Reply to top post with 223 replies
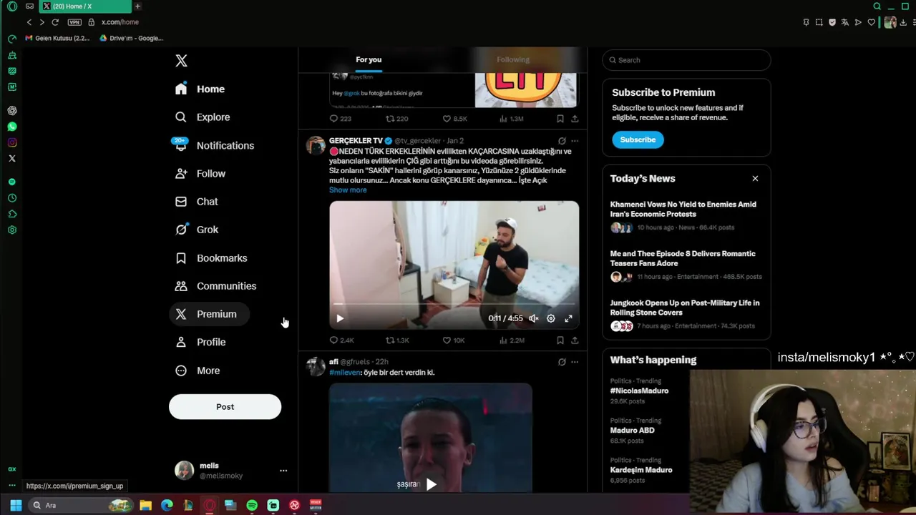The height and width of the screenshot is (515, 916). (340, 119)
